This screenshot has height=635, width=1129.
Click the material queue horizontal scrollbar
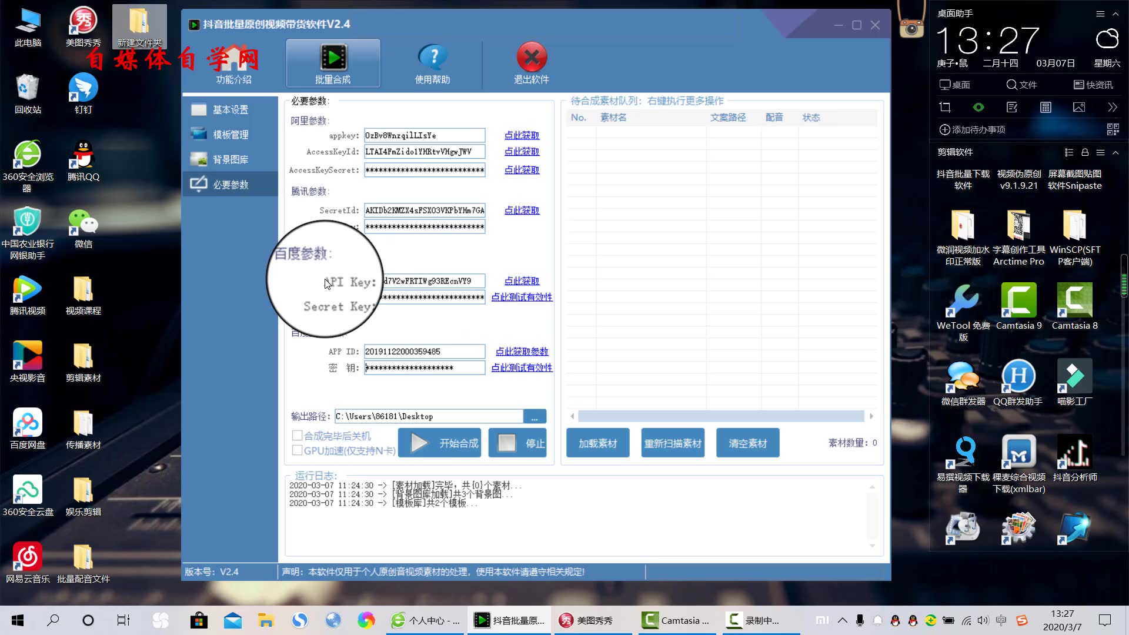[722, 416]
